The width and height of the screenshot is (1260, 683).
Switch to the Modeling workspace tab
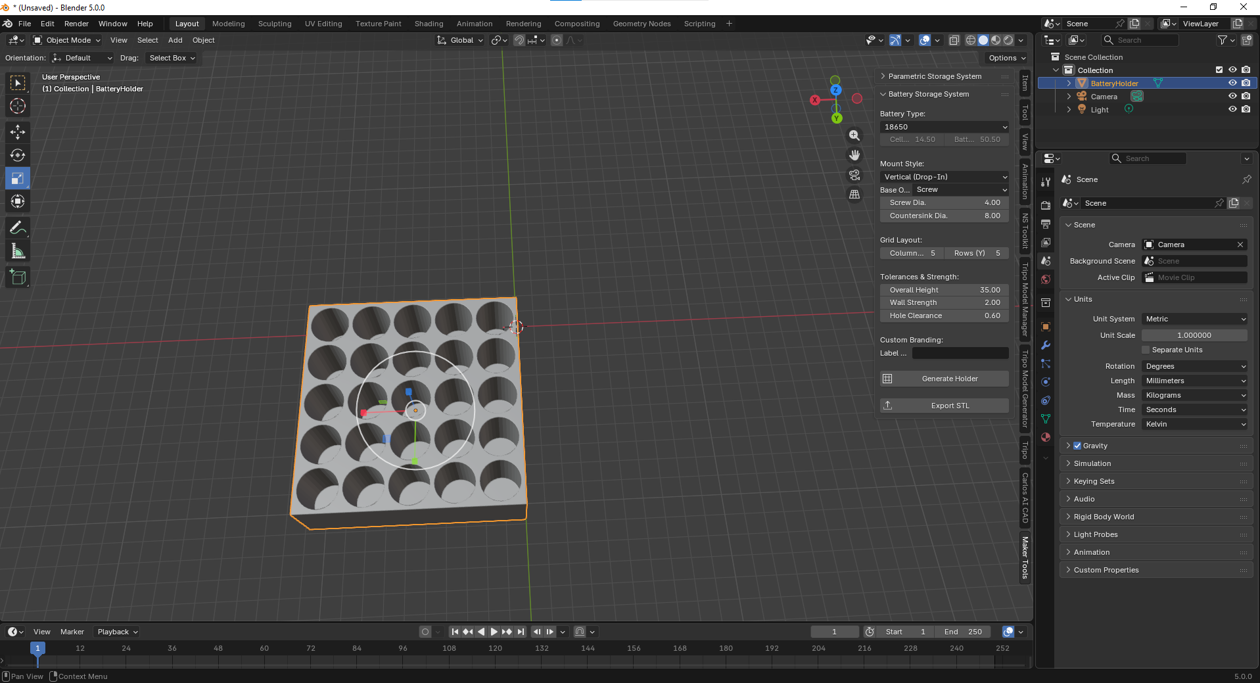click(x=228, y=24)
